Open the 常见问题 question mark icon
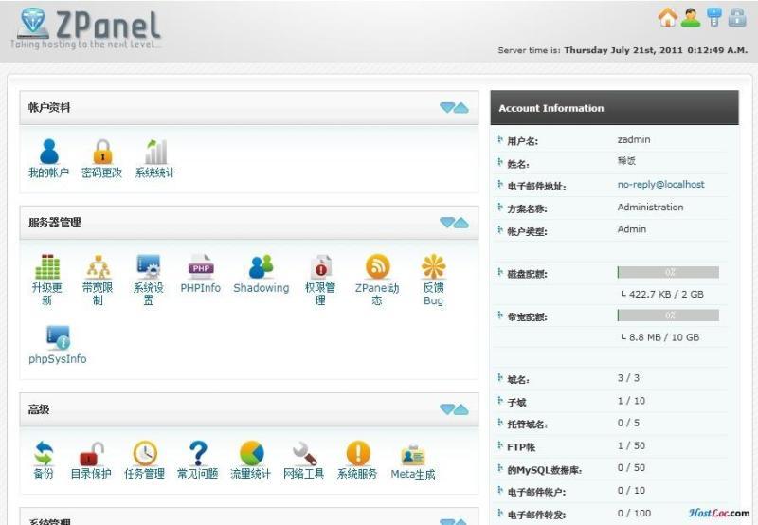The height and width of the screenshot is (525, 758). click(x=198, y=453)
